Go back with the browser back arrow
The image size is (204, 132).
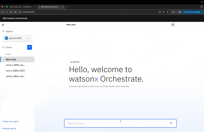3,12
